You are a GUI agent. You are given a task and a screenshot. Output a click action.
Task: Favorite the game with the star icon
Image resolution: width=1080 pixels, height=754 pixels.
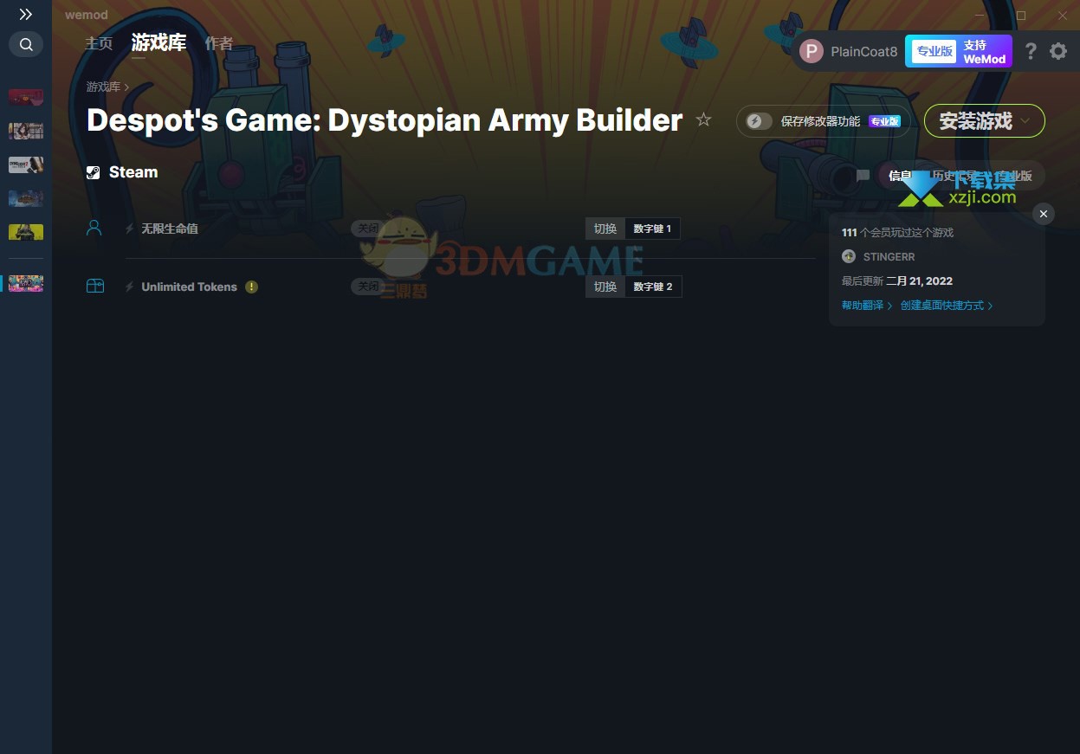(703, 120)
